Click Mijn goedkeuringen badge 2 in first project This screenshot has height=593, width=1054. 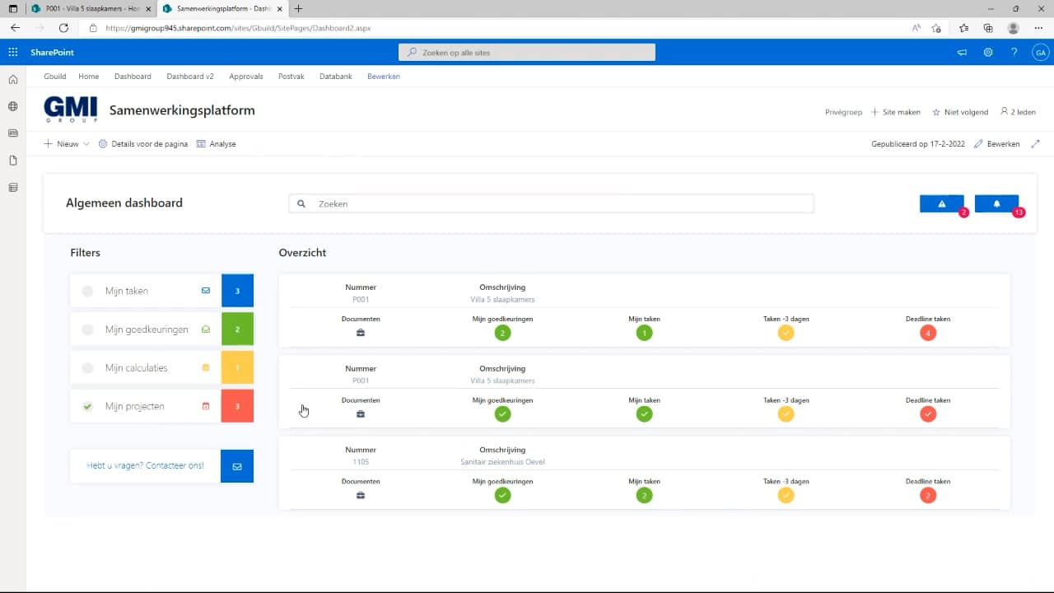pyautogui.click(x=502, y=333)
